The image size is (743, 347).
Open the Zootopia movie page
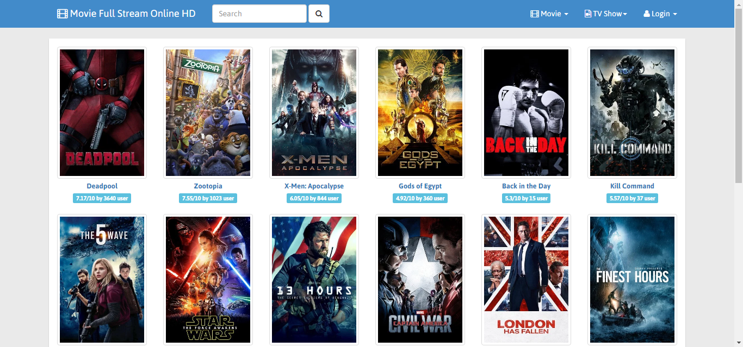pos(208,186)
